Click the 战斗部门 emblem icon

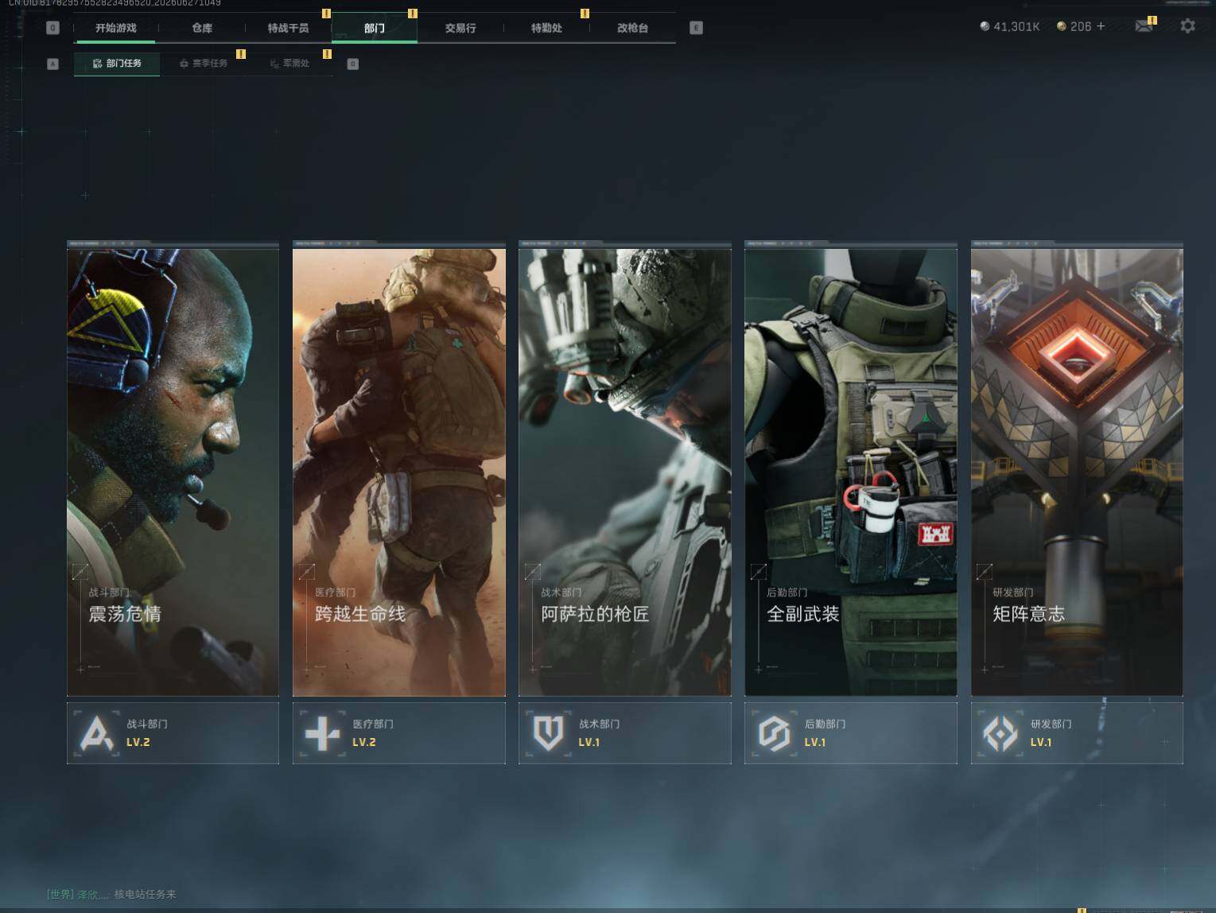tap(97, 733)
